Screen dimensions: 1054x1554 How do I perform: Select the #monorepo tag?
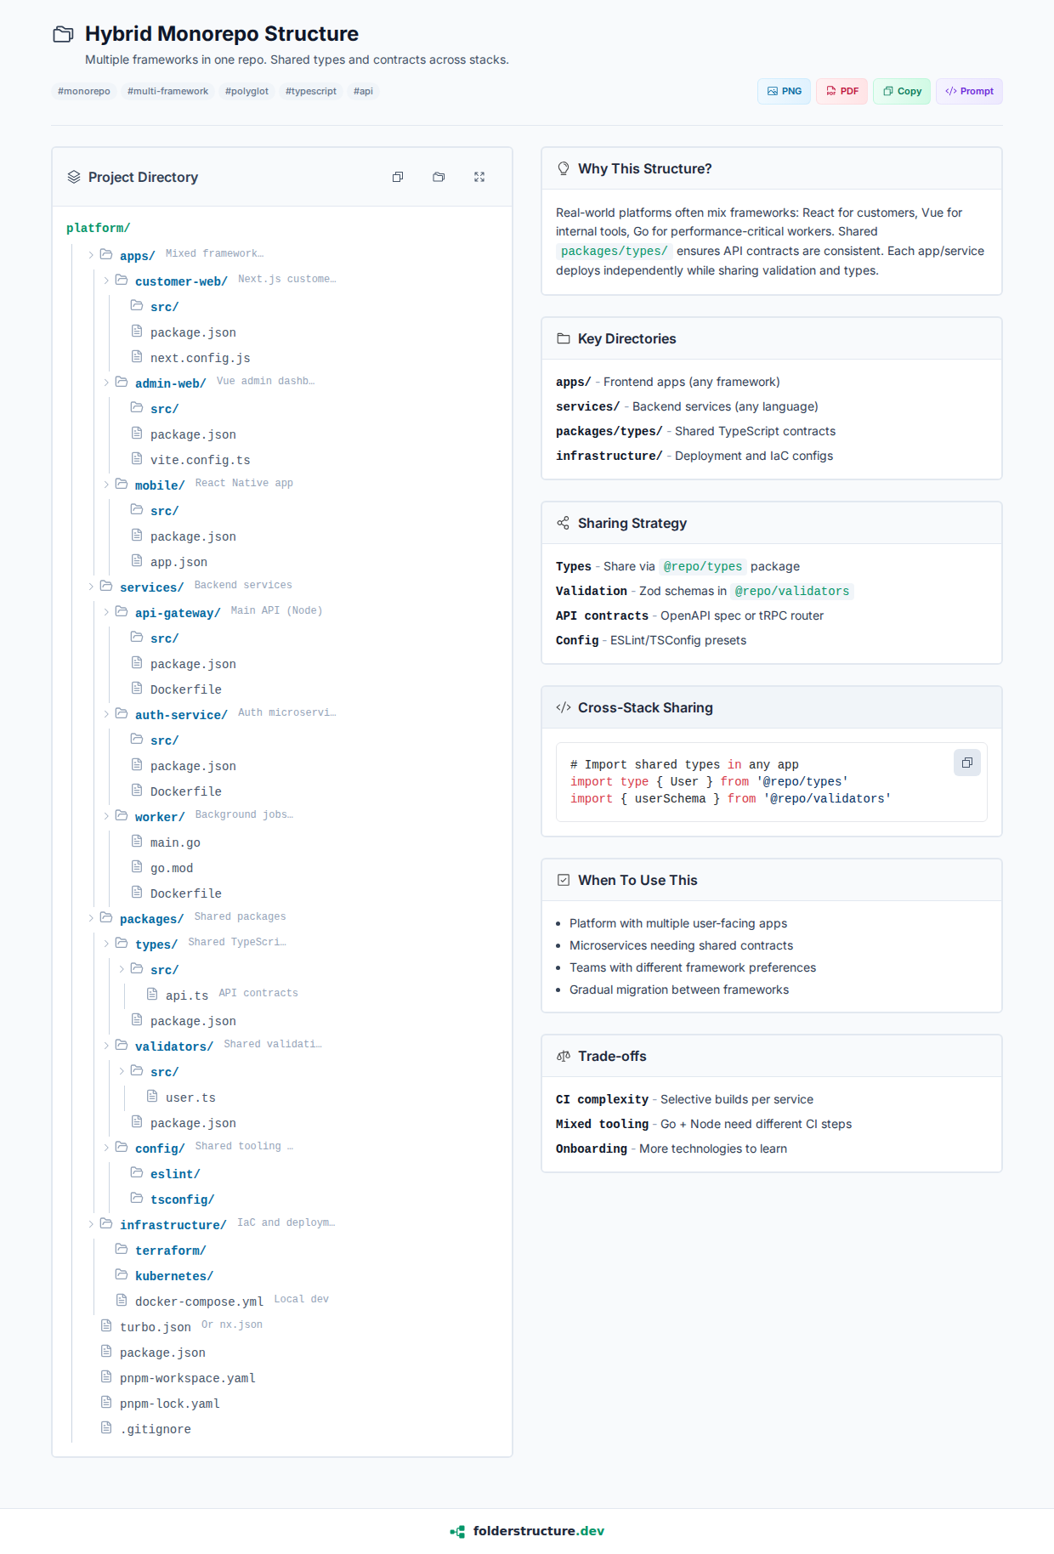point(84,91)
